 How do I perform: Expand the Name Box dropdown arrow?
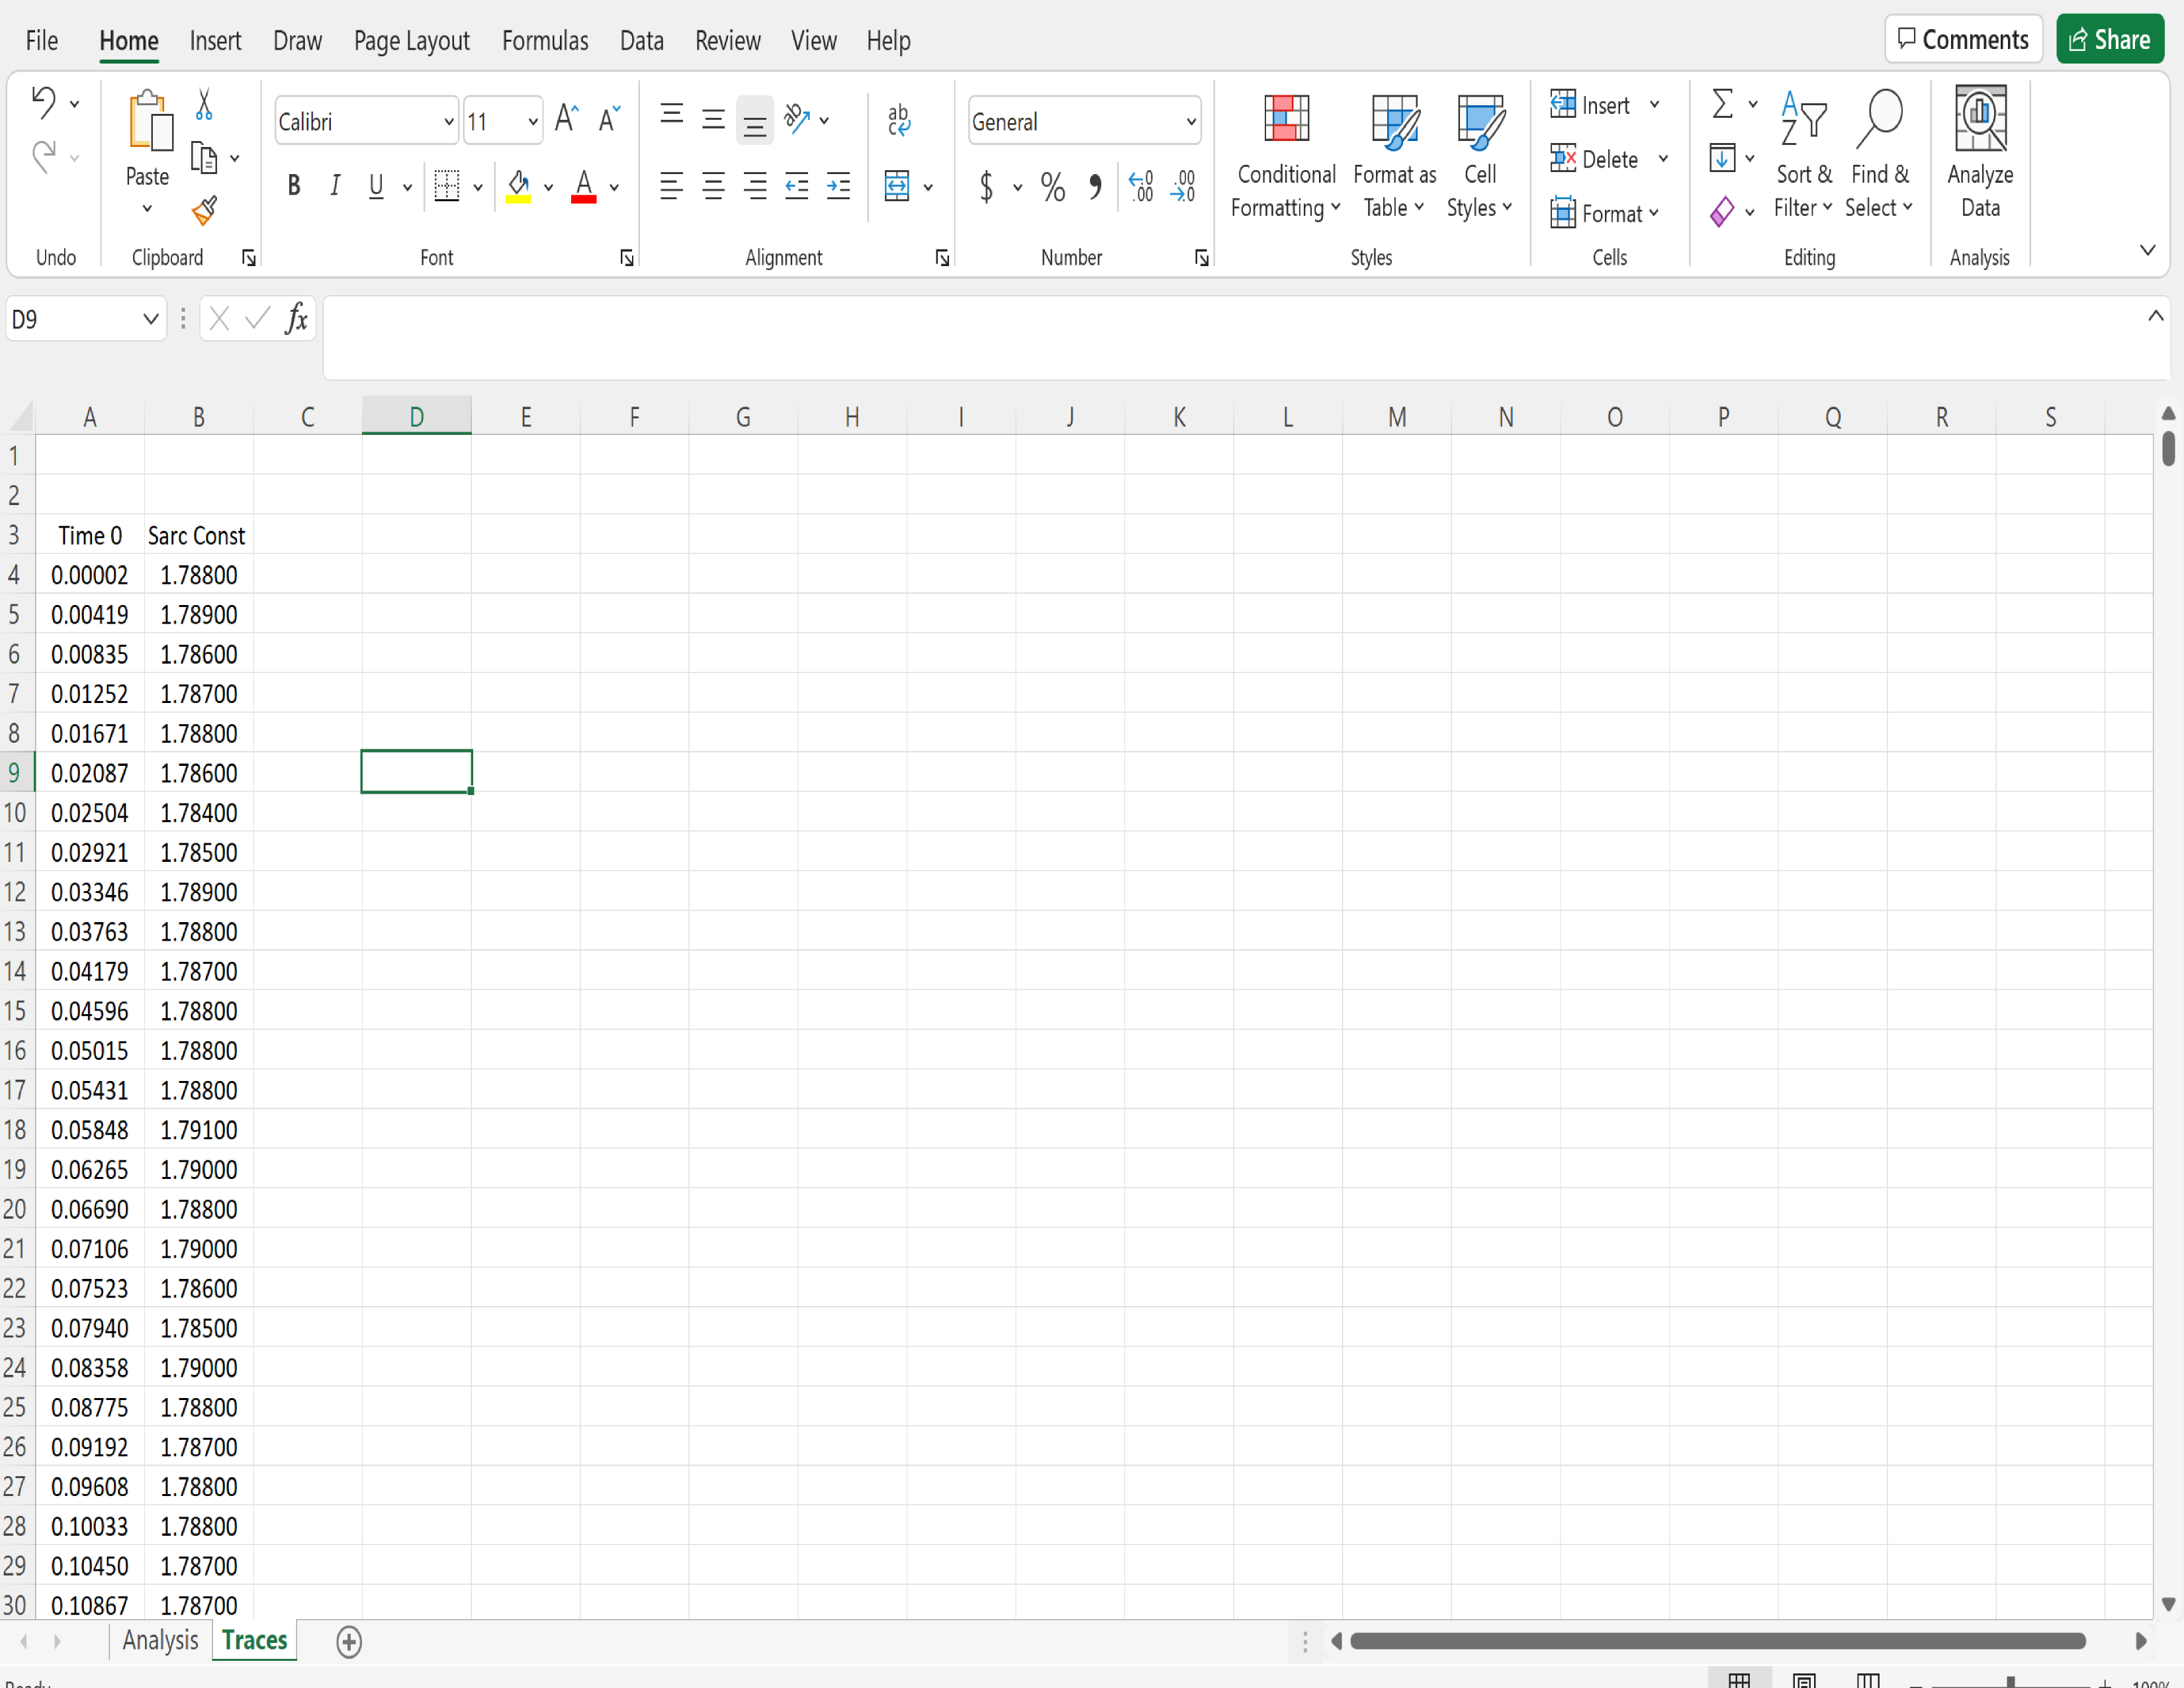point(150,320)
